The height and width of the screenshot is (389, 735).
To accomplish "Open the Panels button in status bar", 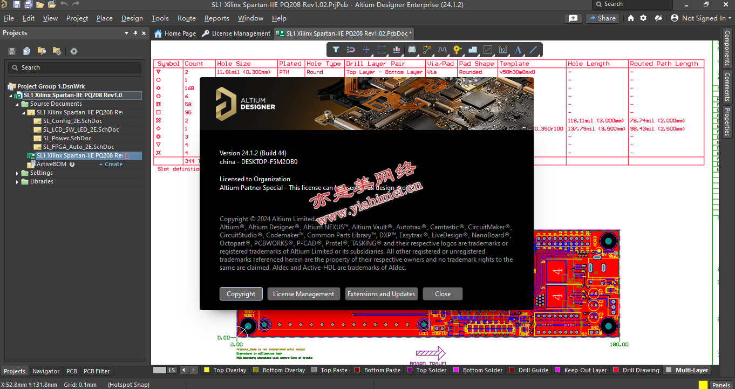I will 721,385.
